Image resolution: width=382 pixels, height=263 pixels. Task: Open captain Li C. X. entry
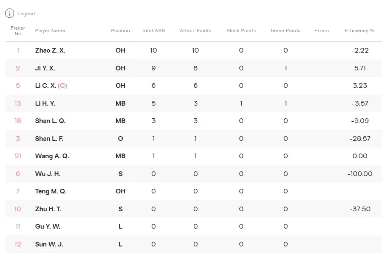[x=46, y=86]
